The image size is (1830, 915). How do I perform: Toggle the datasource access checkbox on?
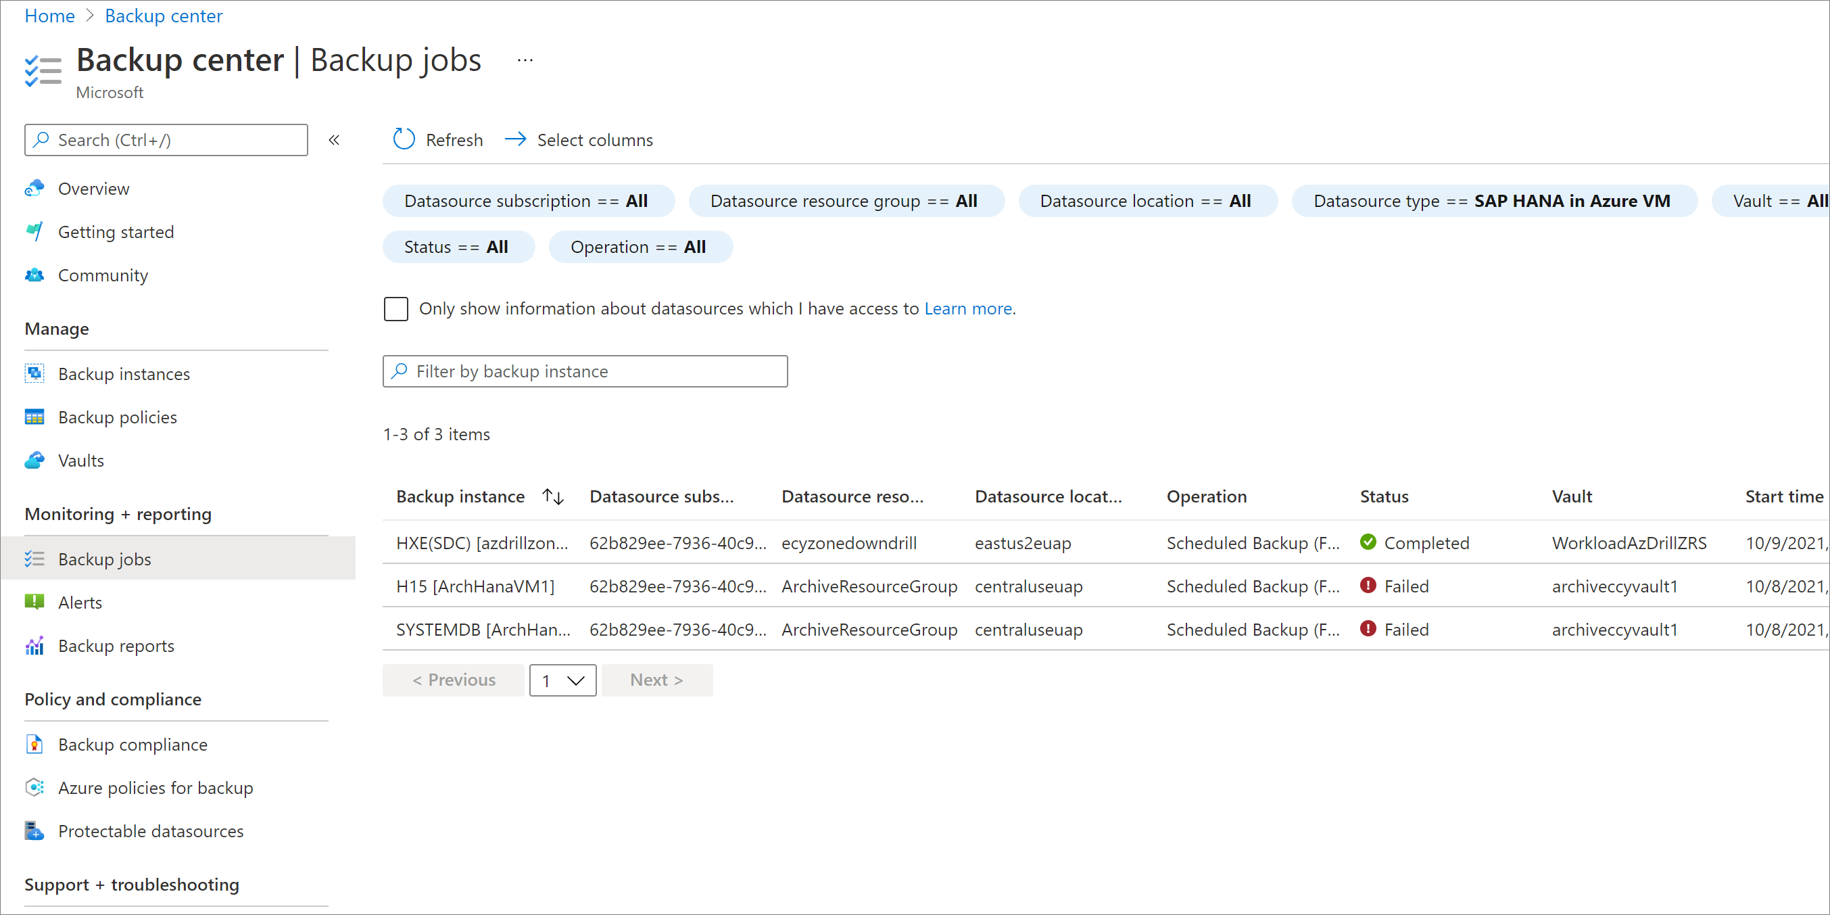(x=397, y=308)
